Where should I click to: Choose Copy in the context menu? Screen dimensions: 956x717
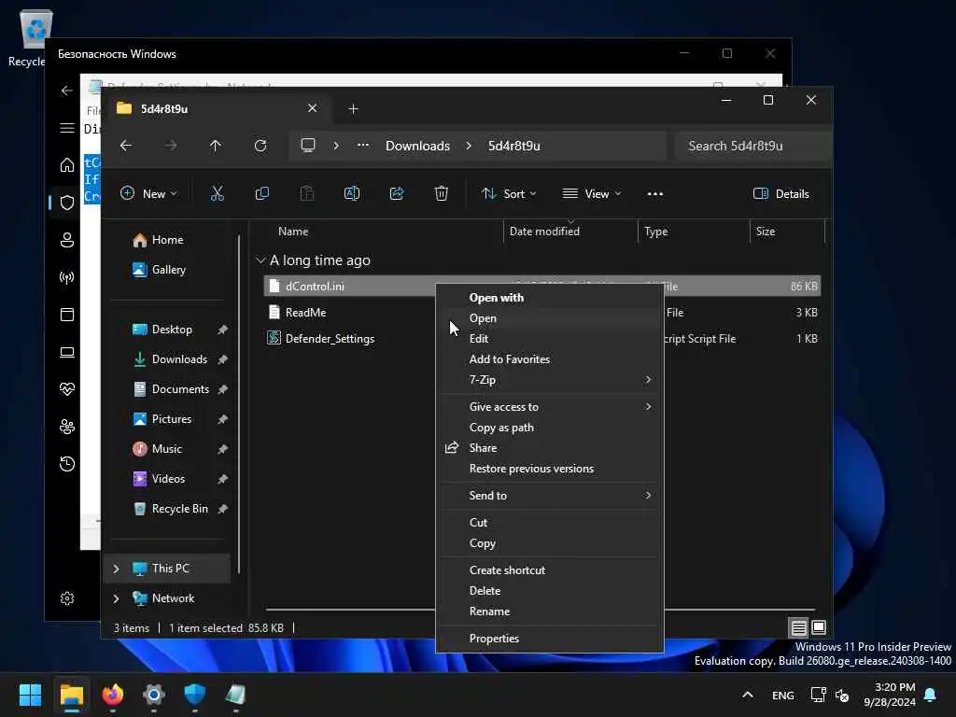[550, 543]
